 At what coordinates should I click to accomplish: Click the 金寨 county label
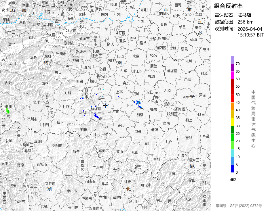click(172, 174)
